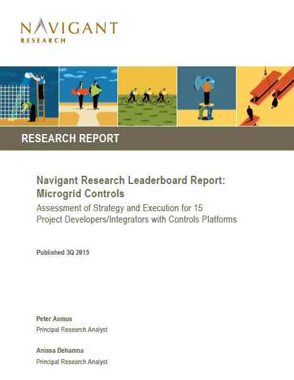
Task: Click the 'Microgrid Controls' title line
Action: click(81, 193)
